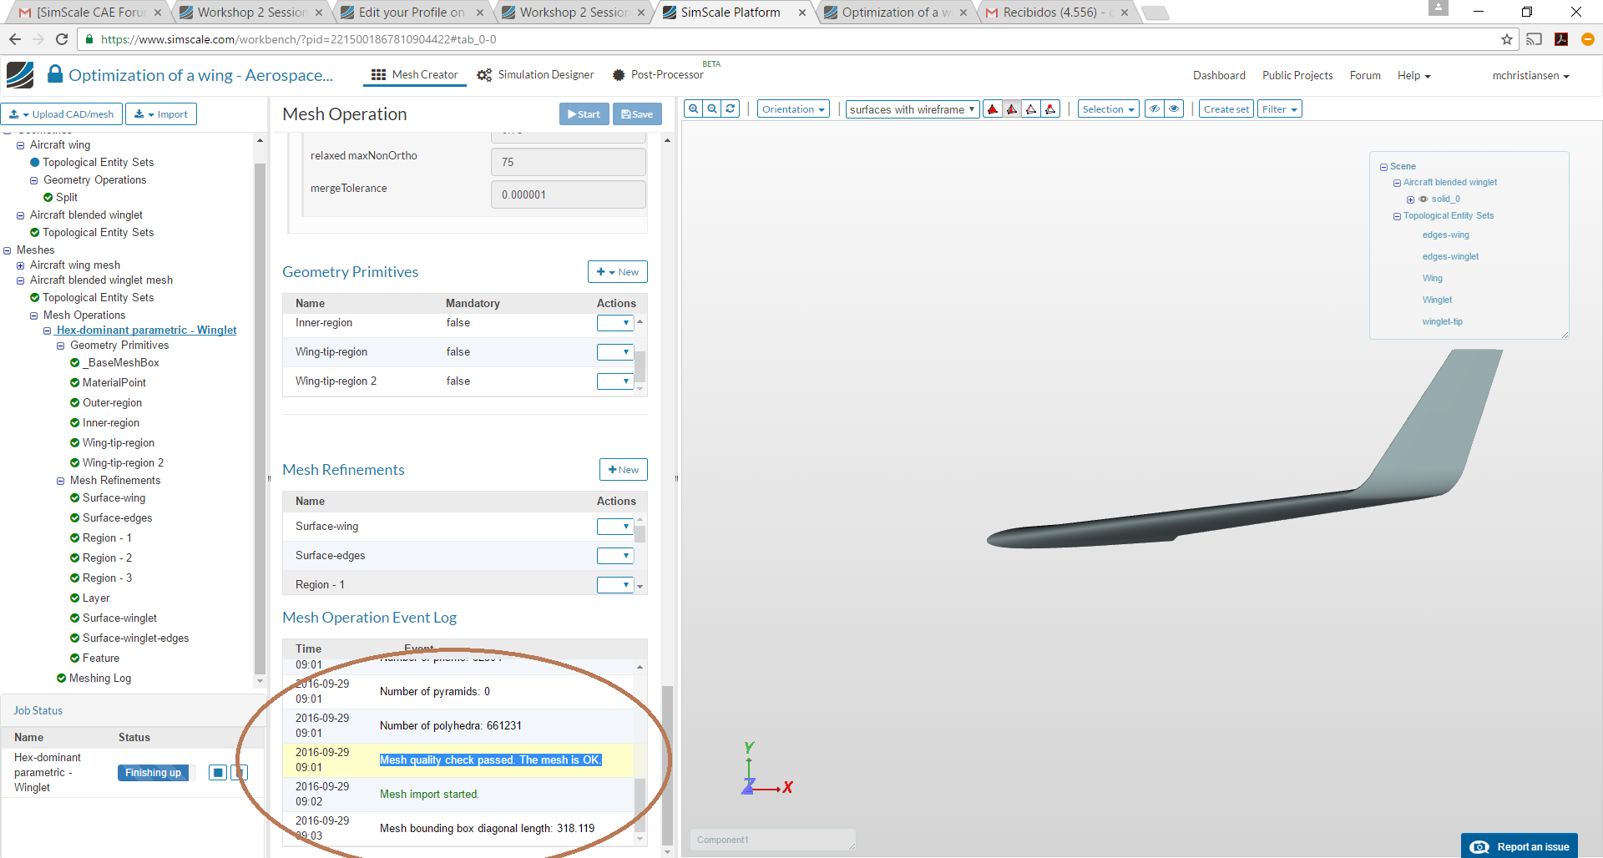The image size is (1603, 858).
Task: Open the cast screen icon
Action: click(1535, 39)
